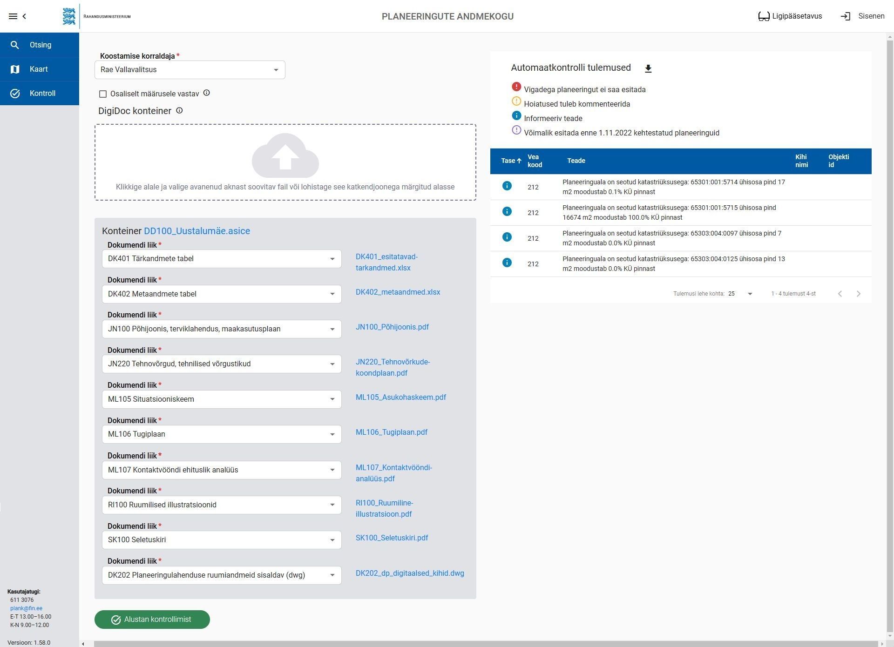
Task: Open Kaart in the sidebar
Action: click(x=40, y=69)
